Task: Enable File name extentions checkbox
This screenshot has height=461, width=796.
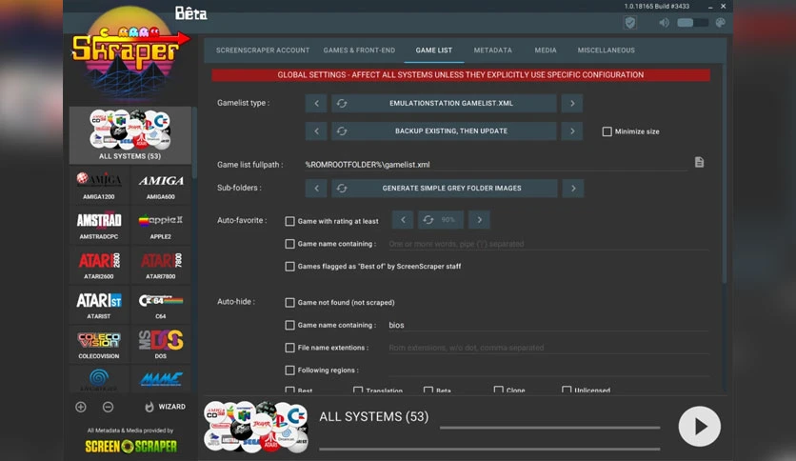Action: click(289, 348)
